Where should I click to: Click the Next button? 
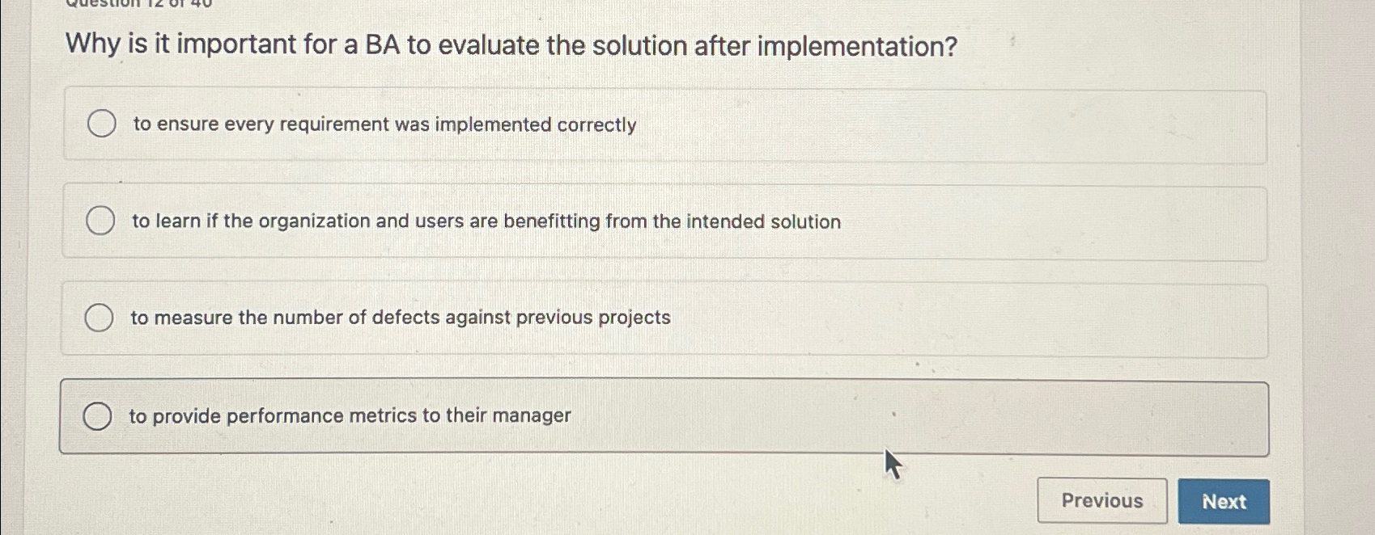coord(1225,501)
